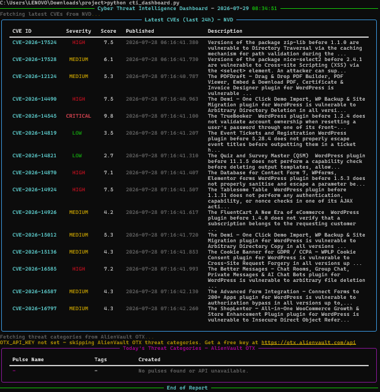The width and height of the screenshot is (380, 392).
Task: Click the Description column header
Action: 225,31
